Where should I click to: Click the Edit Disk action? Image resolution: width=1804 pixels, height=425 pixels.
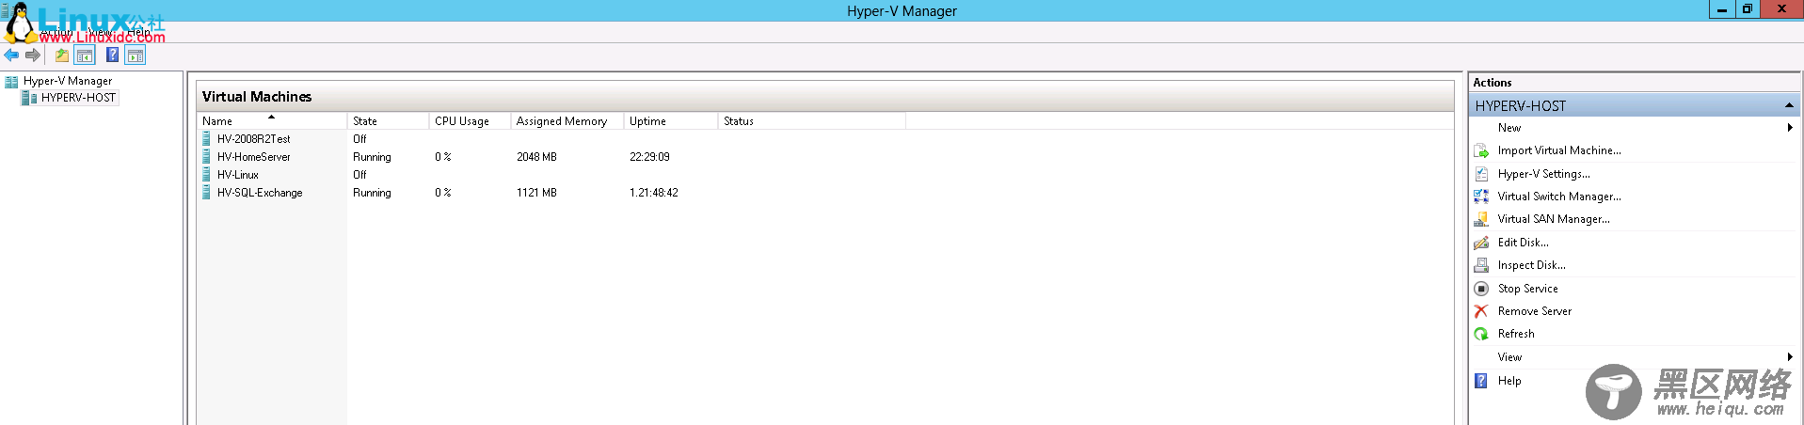(x=1523, y=243)
